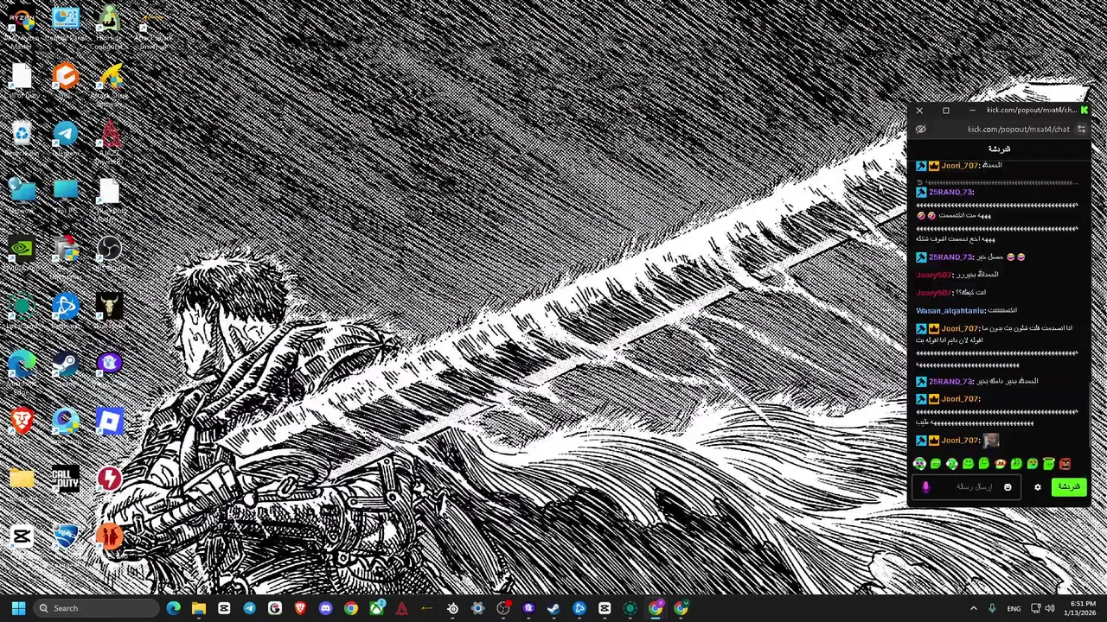Click the green chat send button
1107x622 pixels.
tap(1069, 487)
